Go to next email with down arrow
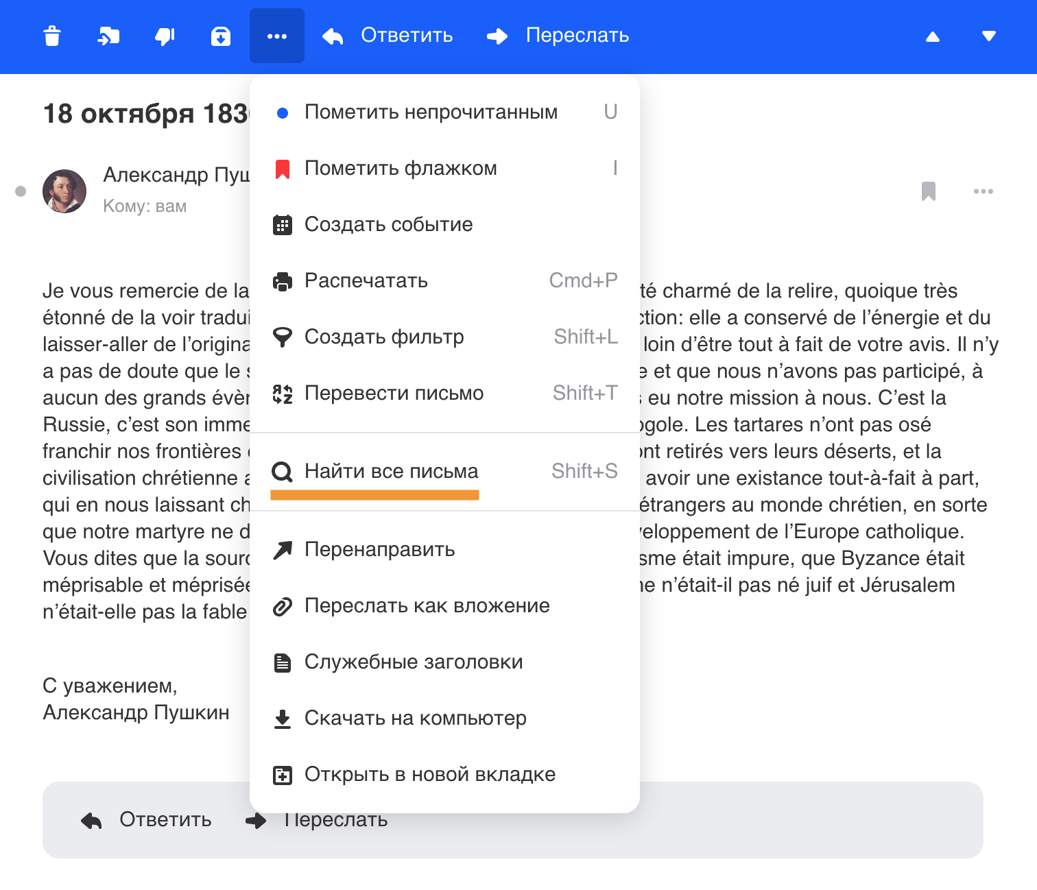The image size is (1037, 890). (988, 36)
